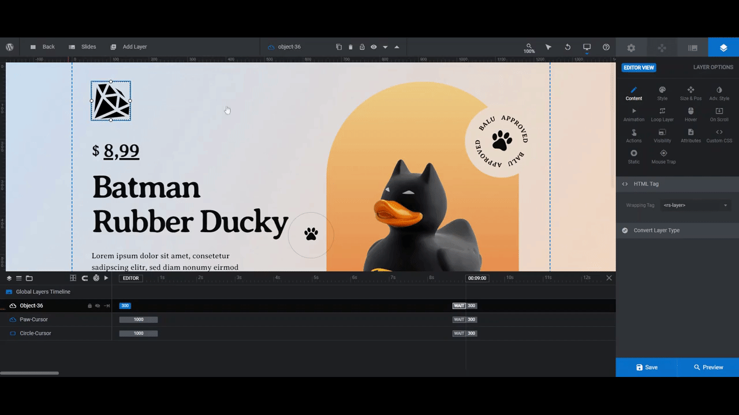Bring layer forward with up arrow

[x=397, y=47]
